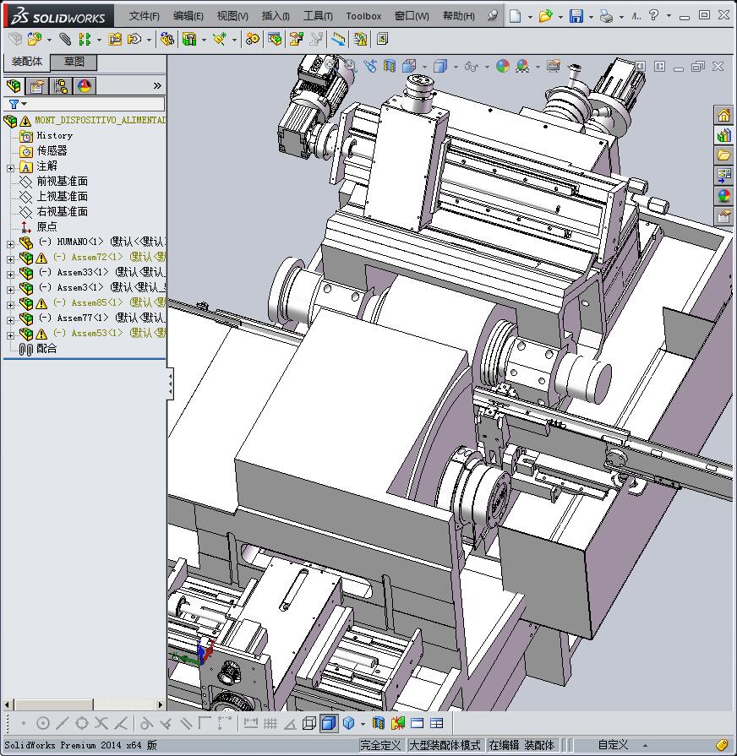This screenshot has height=756, width=737.
Task: Click the Large Assembly Mode status indicator
Action: (x=445, y=745)
